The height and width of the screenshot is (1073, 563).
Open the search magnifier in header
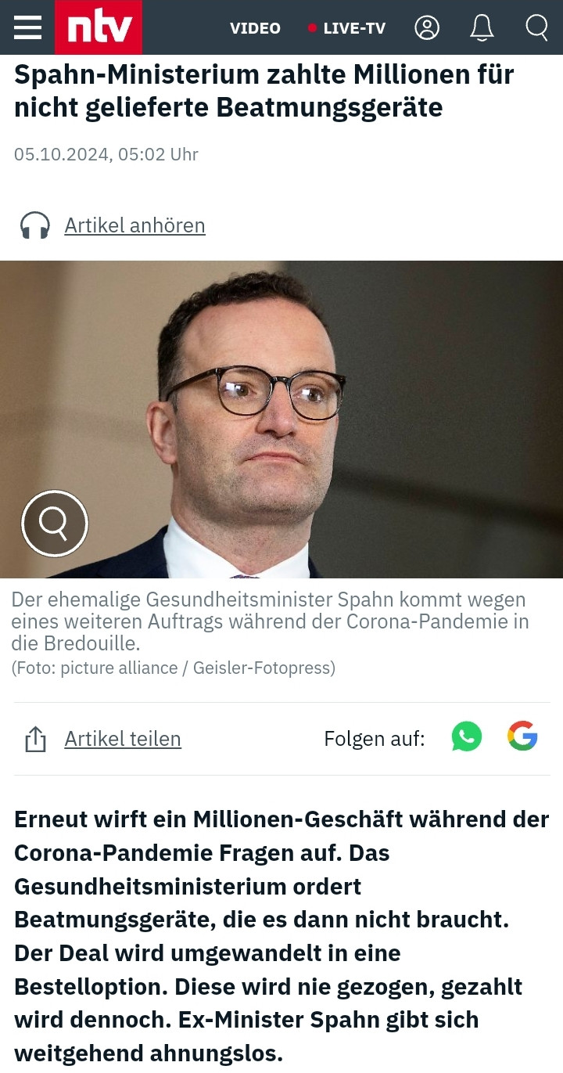(x=536, y=27)
